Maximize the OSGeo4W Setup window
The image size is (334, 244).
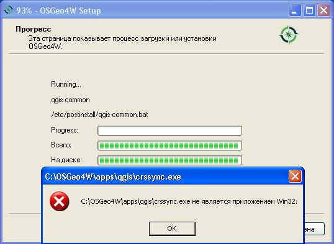point(309,10)
